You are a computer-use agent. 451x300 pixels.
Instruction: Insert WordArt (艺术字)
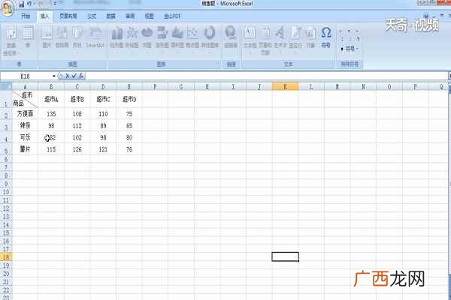(280, 40)
